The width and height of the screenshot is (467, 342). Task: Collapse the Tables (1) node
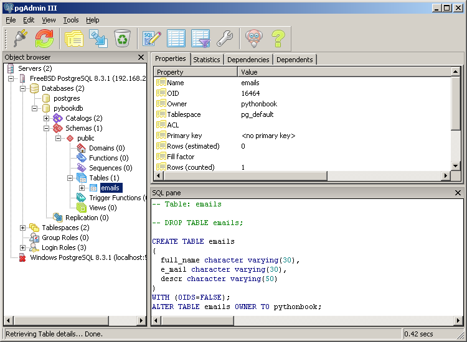[70, 178]
